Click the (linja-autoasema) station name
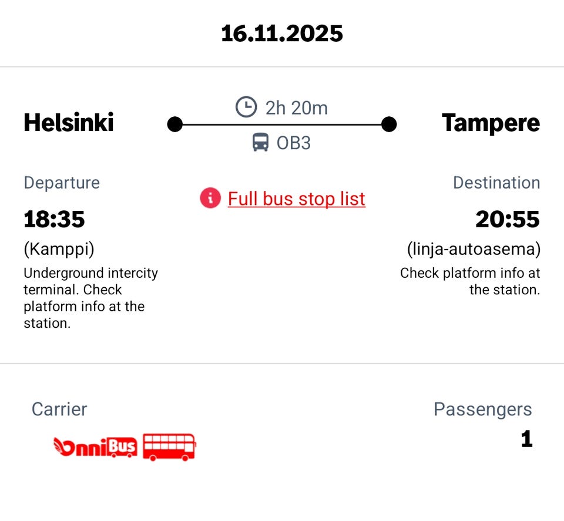This screenshot has height=521, width=564. [x=474, y=249]
